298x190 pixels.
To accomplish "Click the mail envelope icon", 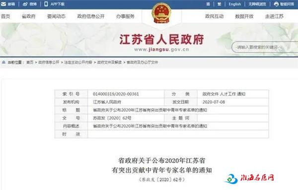I will pyautogui.click(x=3, y=4).
